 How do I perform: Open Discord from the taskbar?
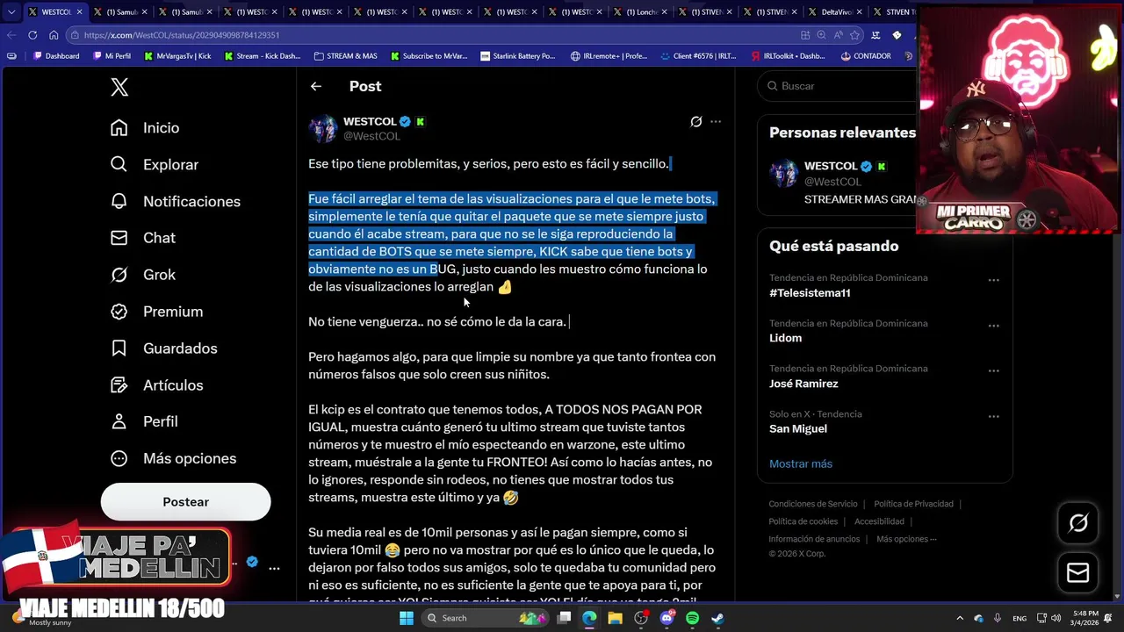coord(666,618)
